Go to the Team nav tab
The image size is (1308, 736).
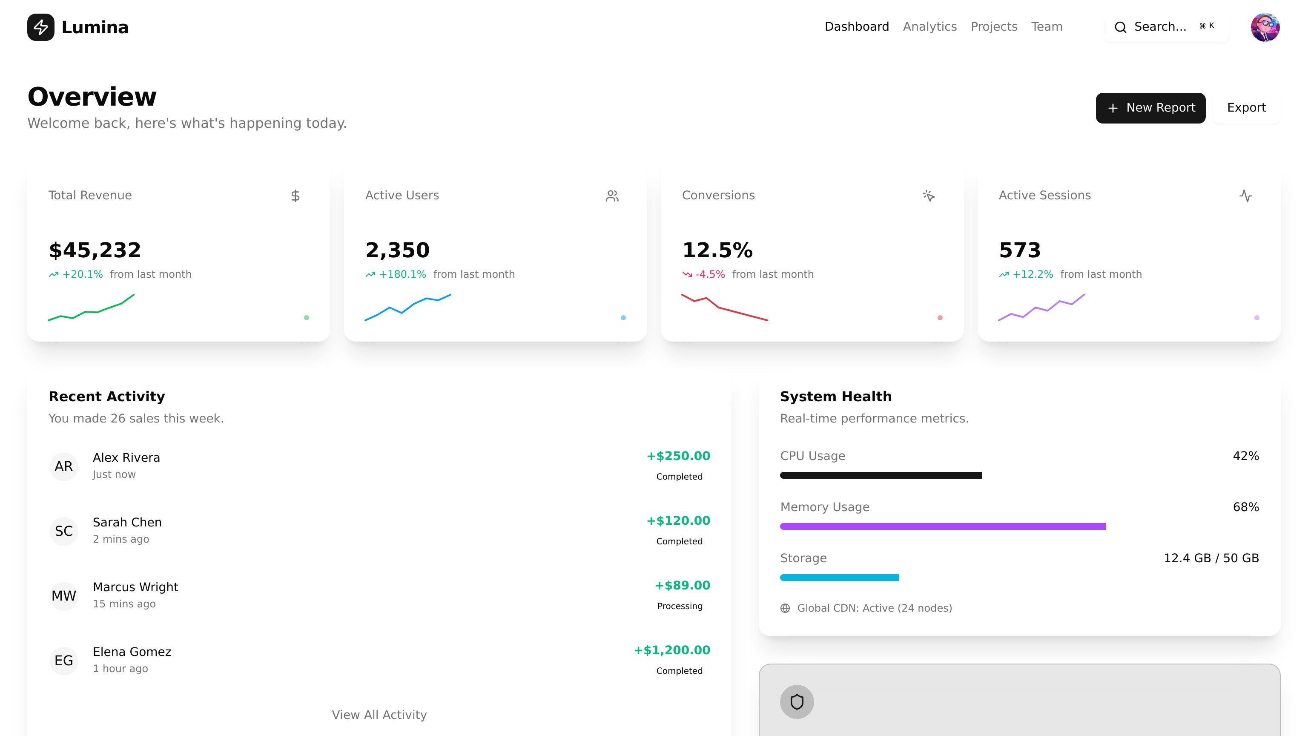click(x=1047, y=26)
